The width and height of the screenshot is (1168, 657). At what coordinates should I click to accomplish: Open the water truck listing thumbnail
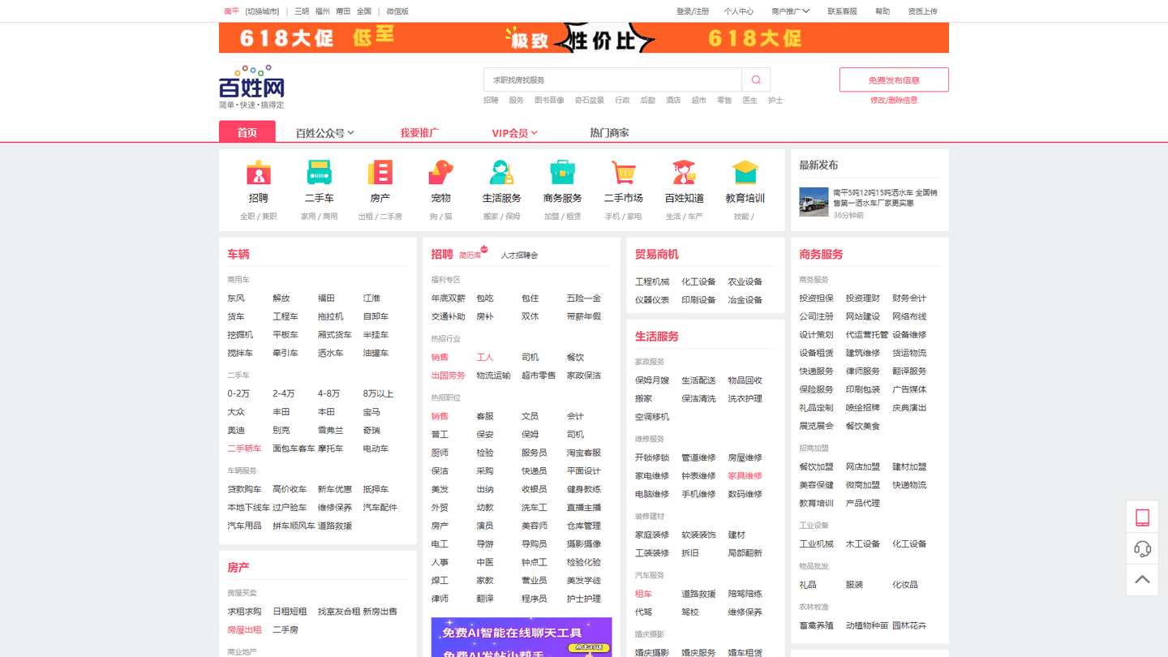pyautogui.click(x=814, y=202)
